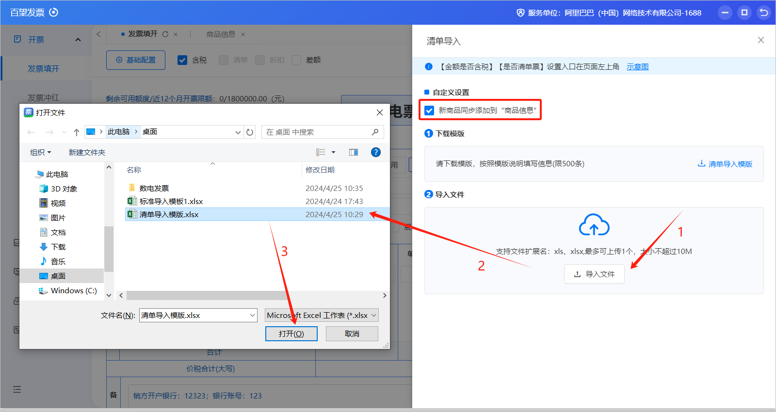The image size is (776, 412).
Task: Click the tab bar left scroll chevron
Action: tap(98, 34)
